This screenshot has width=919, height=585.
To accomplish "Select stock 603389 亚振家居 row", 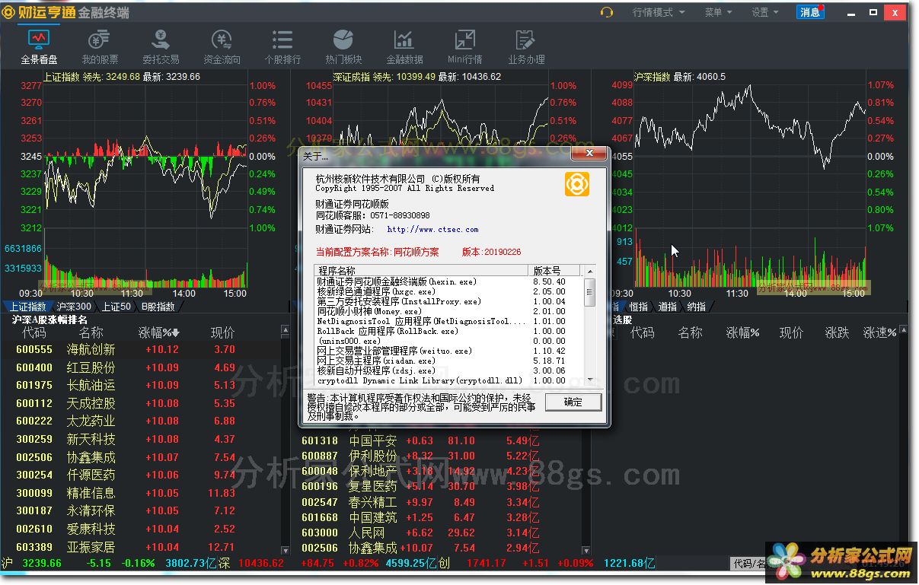I will point(140,547).
